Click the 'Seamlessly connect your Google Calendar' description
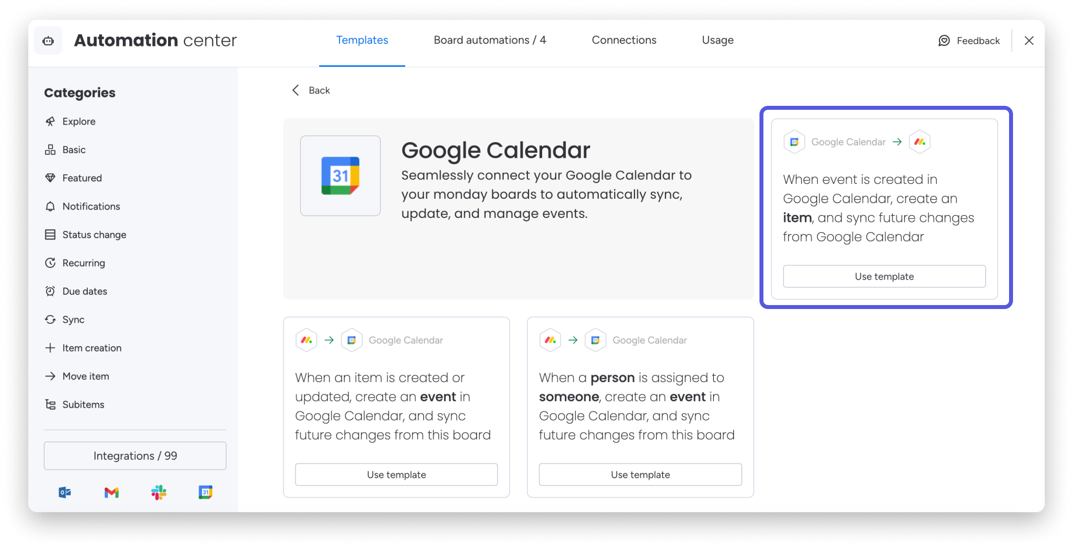1073x549 pixels. click(x=546, y=194)
